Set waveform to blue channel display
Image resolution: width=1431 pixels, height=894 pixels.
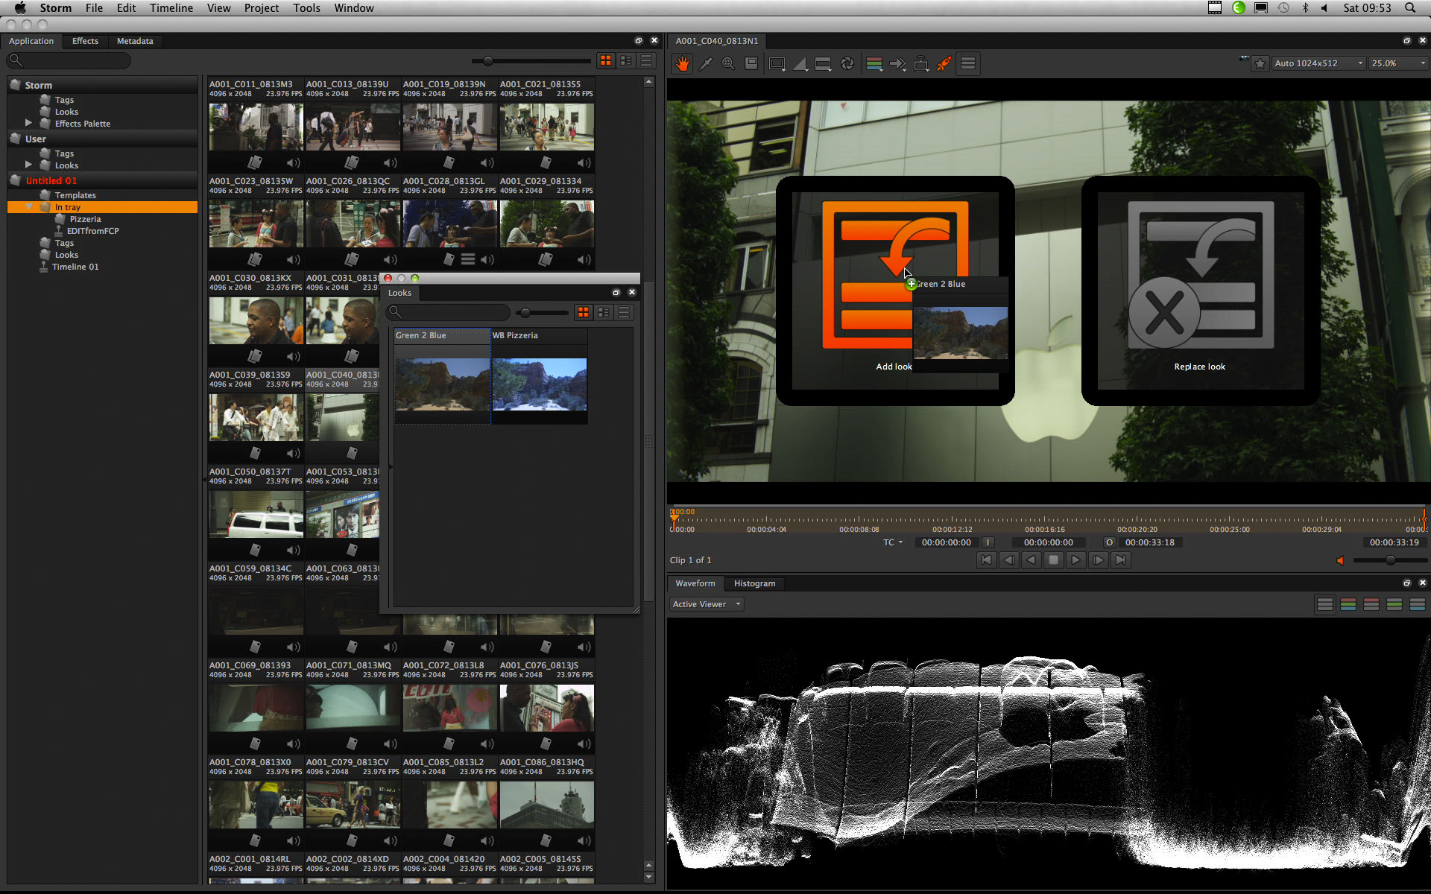point(1417,604)
